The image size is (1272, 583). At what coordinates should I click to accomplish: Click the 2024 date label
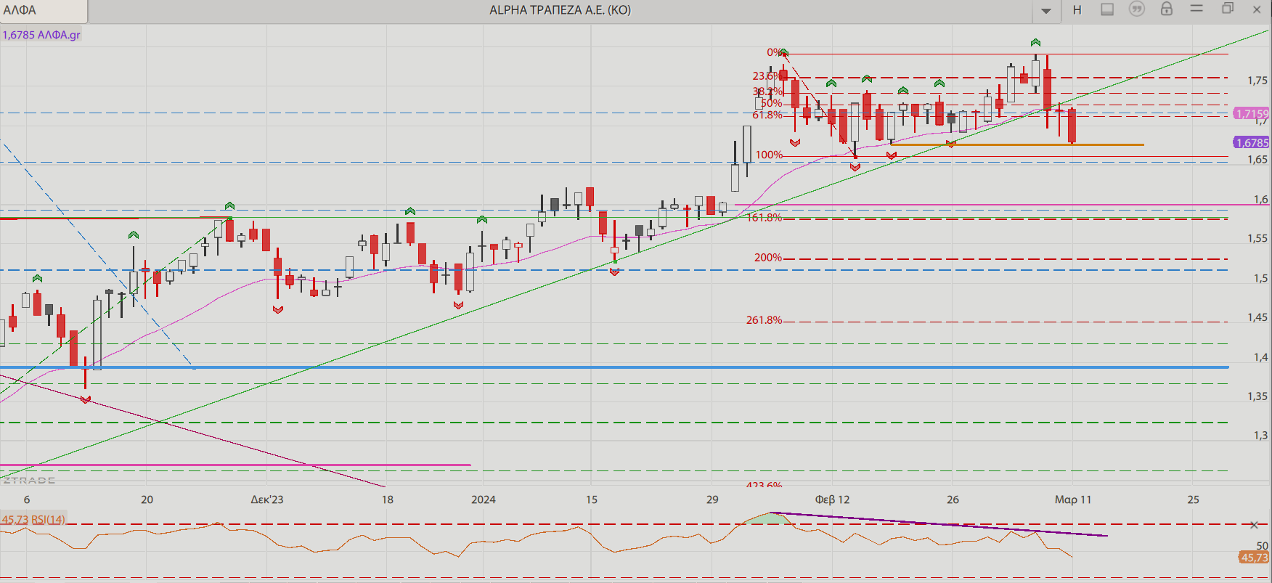pyautogui.click(x=484, y=500)
